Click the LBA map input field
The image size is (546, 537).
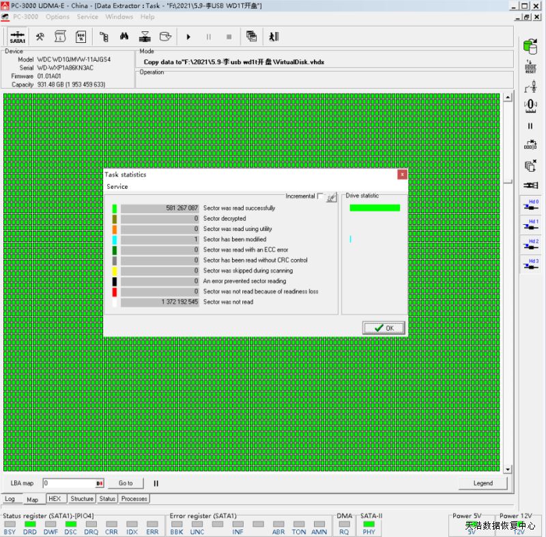(x=69, y=483)
